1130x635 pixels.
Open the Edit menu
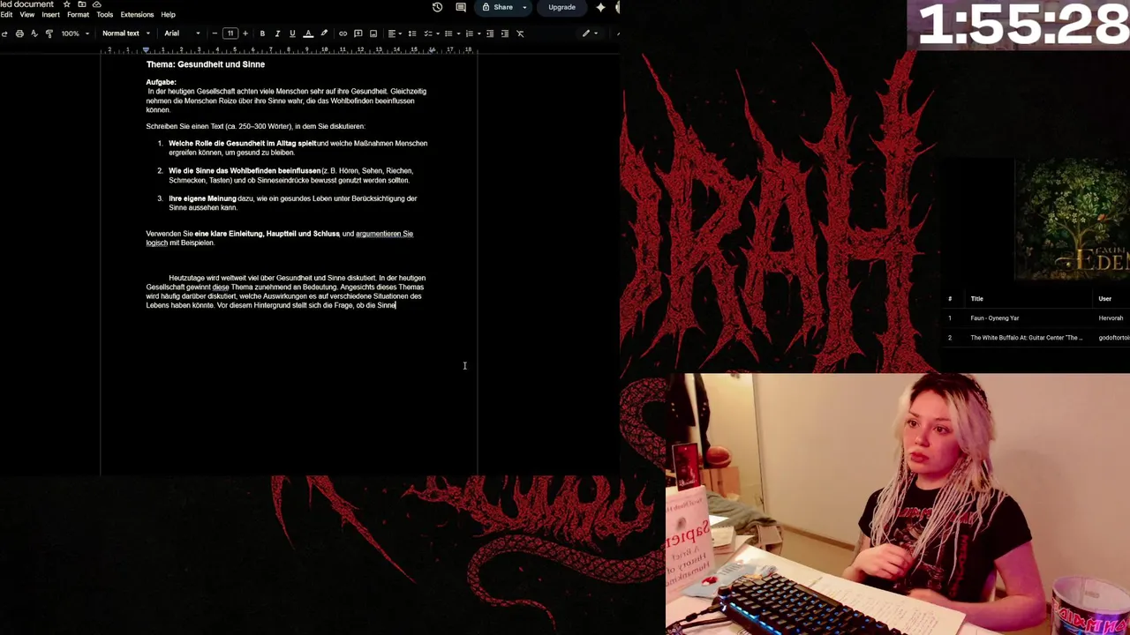[6, 15]
